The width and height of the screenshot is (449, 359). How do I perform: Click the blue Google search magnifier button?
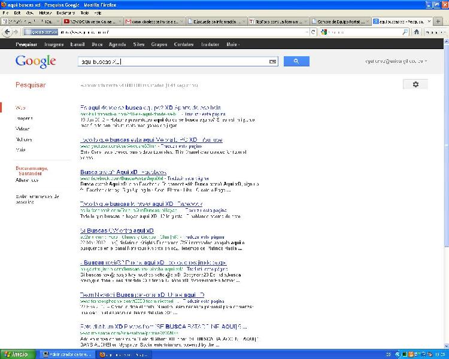[296, 61]
